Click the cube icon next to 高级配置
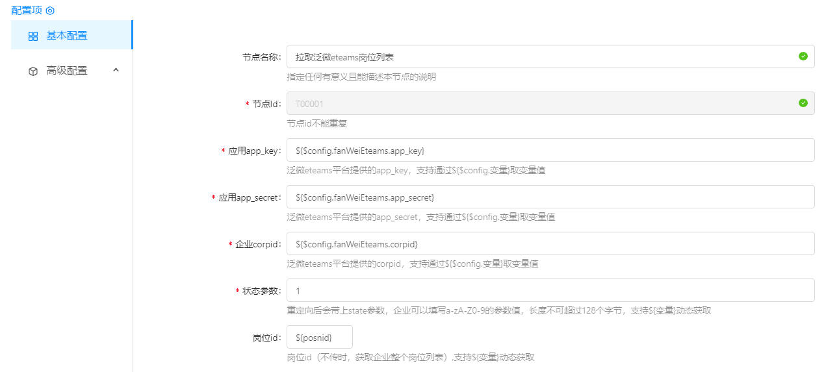 33,71
